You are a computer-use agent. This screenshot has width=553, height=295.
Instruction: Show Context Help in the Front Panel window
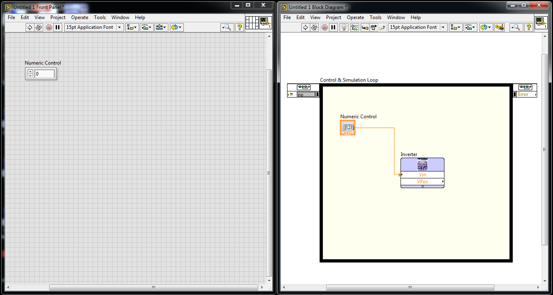point(239,27)
